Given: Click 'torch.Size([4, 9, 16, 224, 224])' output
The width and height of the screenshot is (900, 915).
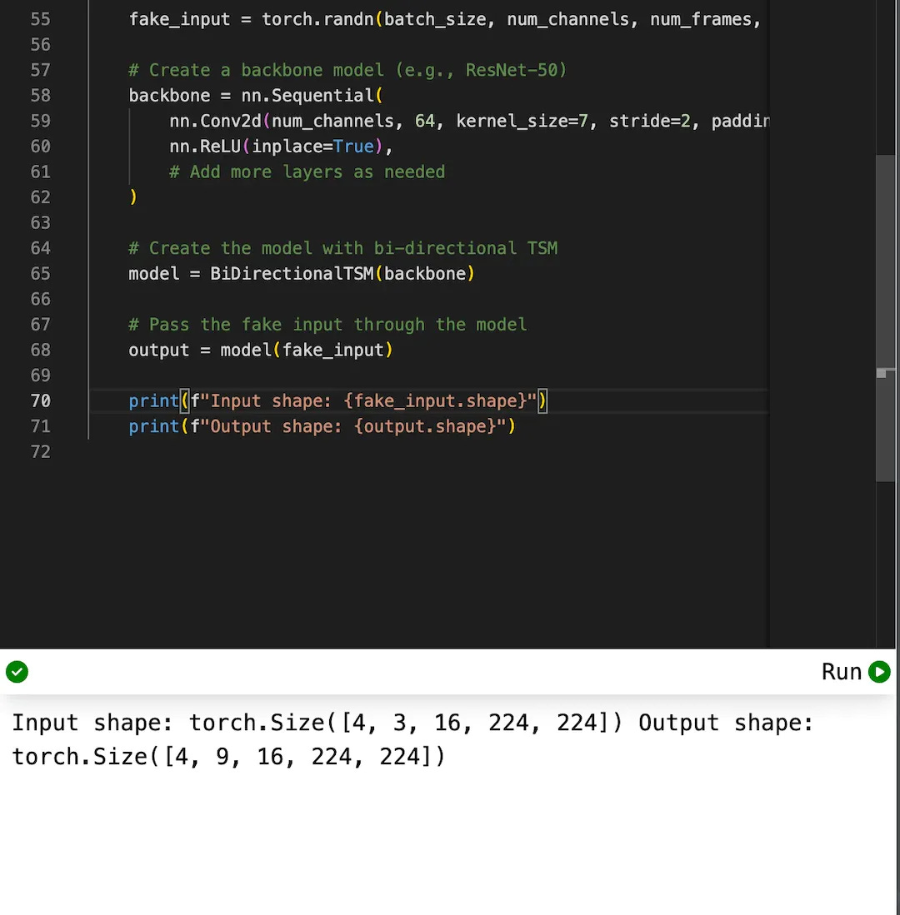Looking at the screenshot, I should 229,756.
